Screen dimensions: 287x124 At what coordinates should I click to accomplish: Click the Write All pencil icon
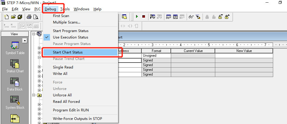[198, 17]
